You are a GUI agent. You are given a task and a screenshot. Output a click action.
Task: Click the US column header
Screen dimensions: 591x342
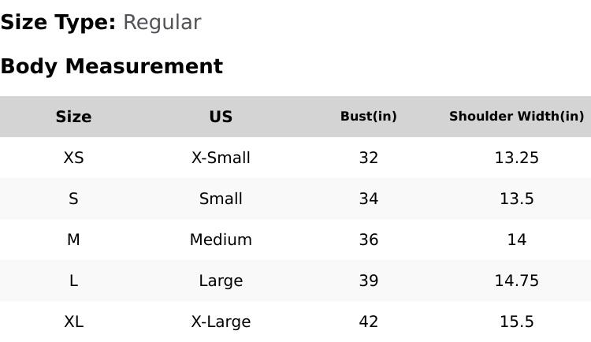221,117
